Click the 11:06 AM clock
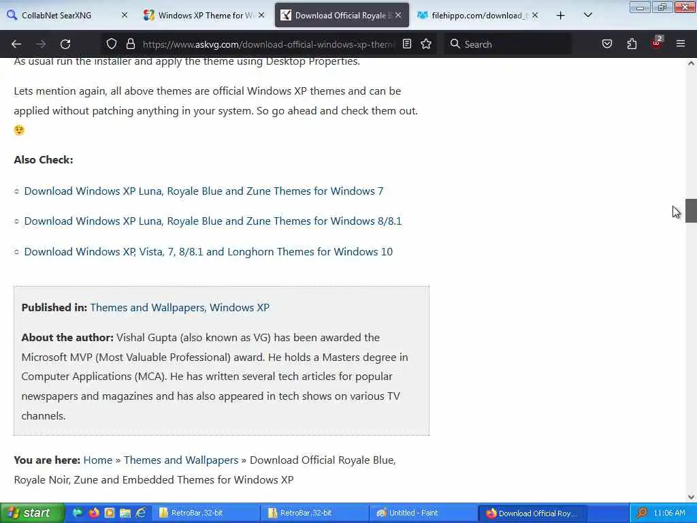Screen dimensions: 697x523 tap(670, 513)
